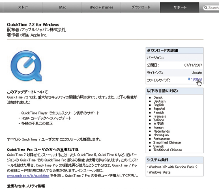Click the Español language entry
This screenshot has height=189, width=219.
(x=159, y=109)
